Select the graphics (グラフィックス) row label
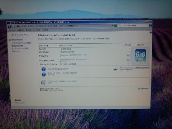 pos(43,56)
